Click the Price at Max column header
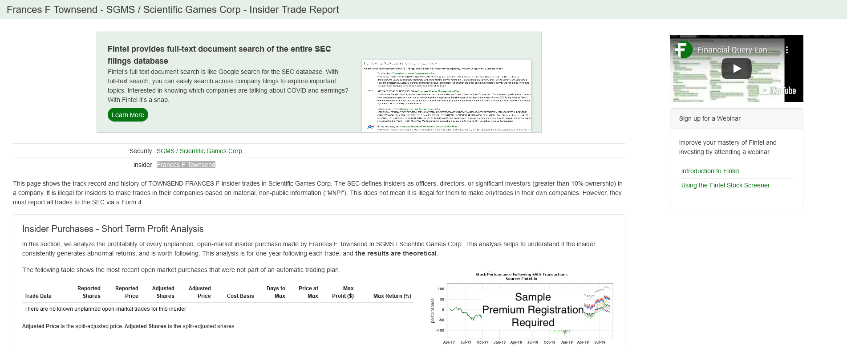Screen dimensions: 847x345 308,292
